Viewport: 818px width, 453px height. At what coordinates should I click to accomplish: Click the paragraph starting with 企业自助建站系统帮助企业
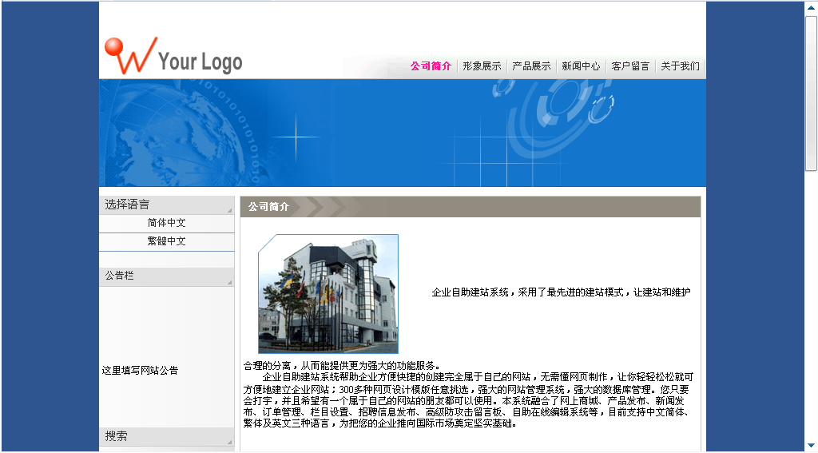click(x=468, y=400)
